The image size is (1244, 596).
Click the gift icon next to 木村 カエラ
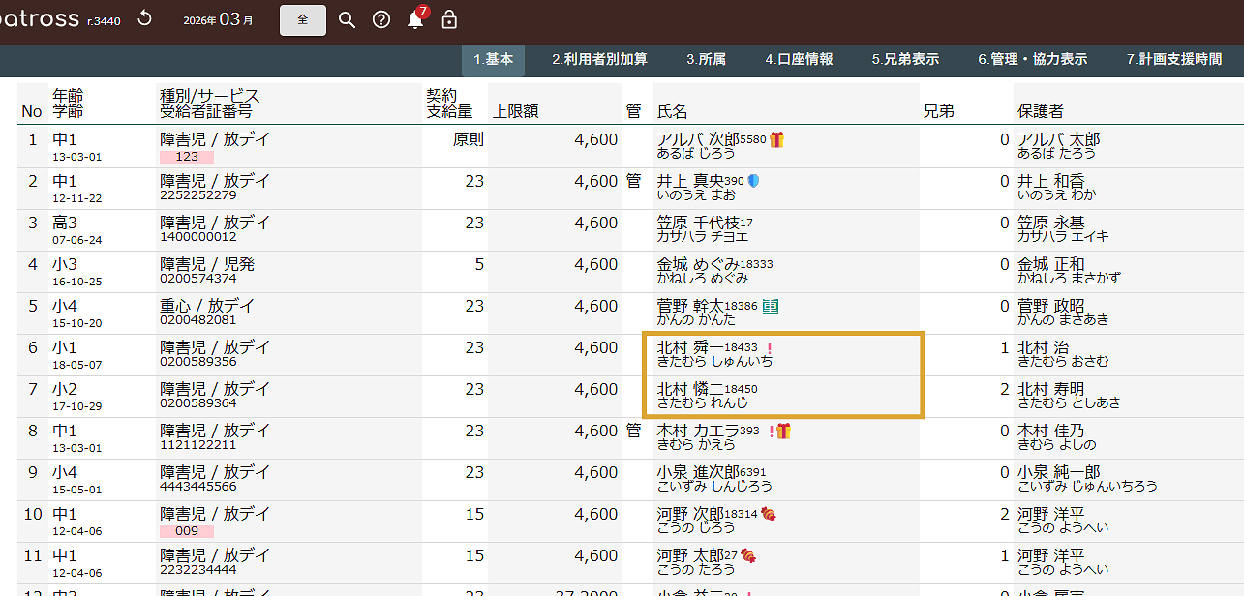point(783,432)
